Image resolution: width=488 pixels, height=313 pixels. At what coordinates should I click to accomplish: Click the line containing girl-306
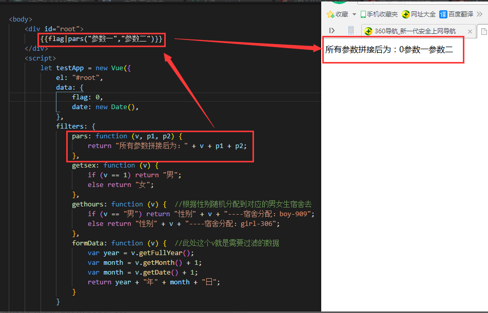184,223
